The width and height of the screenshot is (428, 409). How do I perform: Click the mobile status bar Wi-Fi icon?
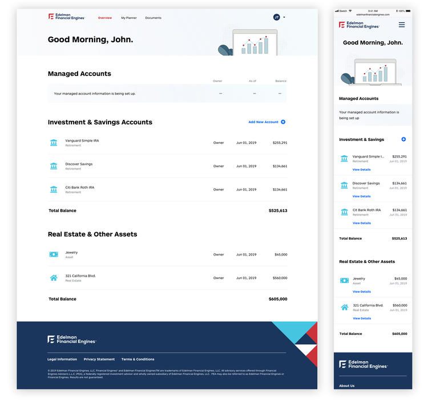(350, 11)
